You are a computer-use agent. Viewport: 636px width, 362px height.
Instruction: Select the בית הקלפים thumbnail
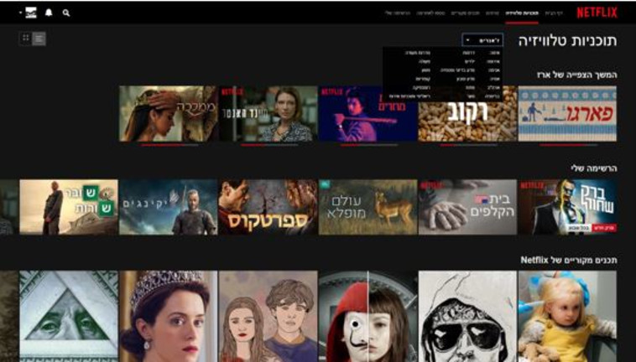tap(467, 206)
